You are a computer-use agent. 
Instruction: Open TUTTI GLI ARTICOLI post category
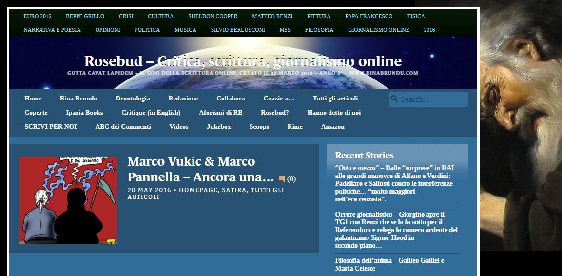[206, 194]
